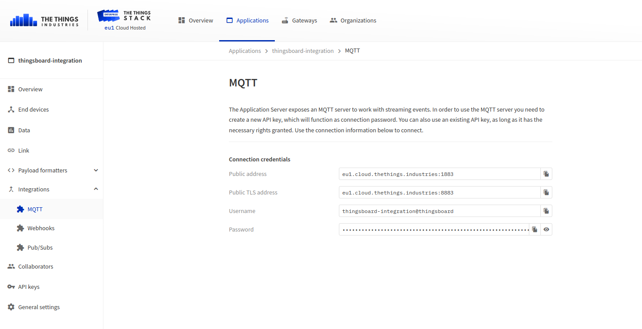Open End devices in sidebar

pos(34,109)
